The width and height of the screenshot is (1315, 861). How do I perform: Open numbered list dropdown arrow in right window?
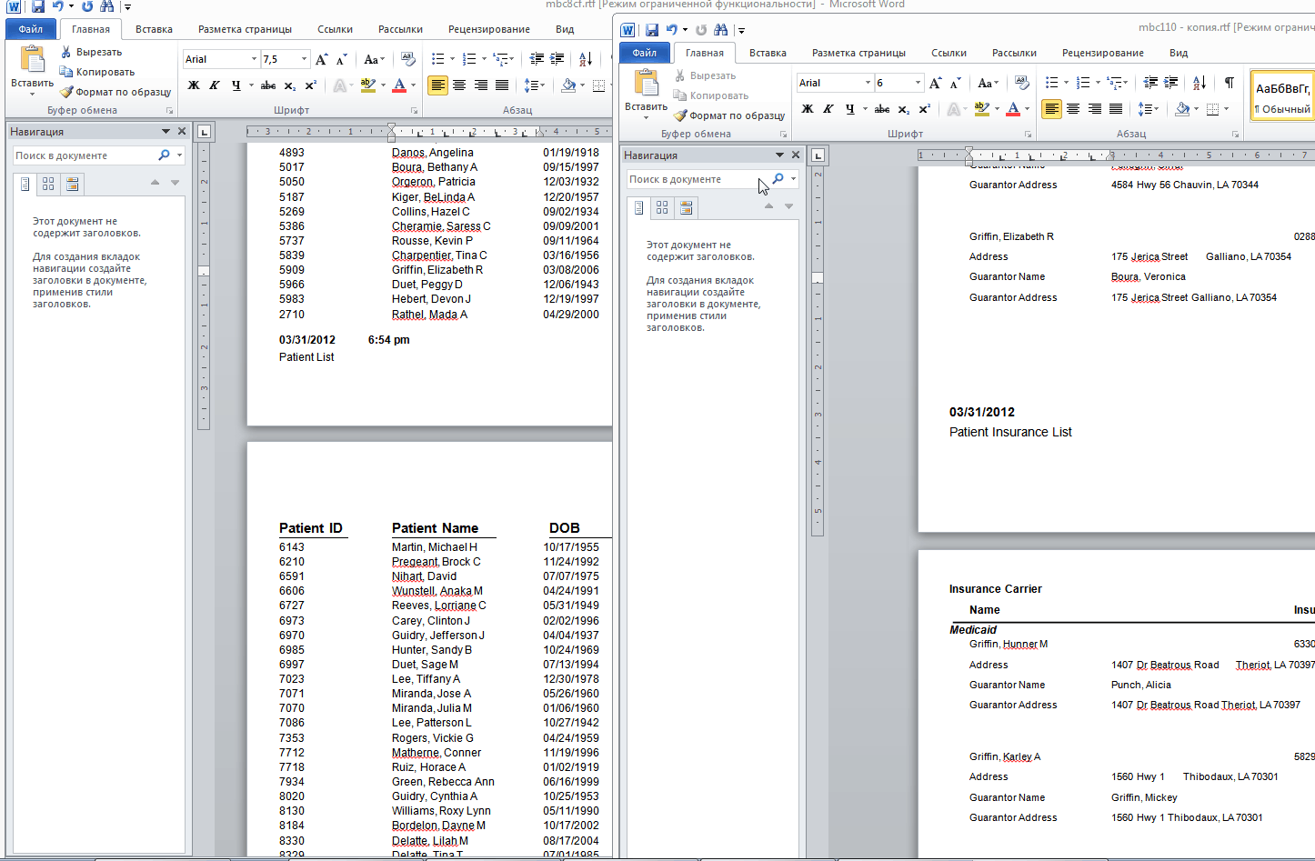[x=1098, y=83]
